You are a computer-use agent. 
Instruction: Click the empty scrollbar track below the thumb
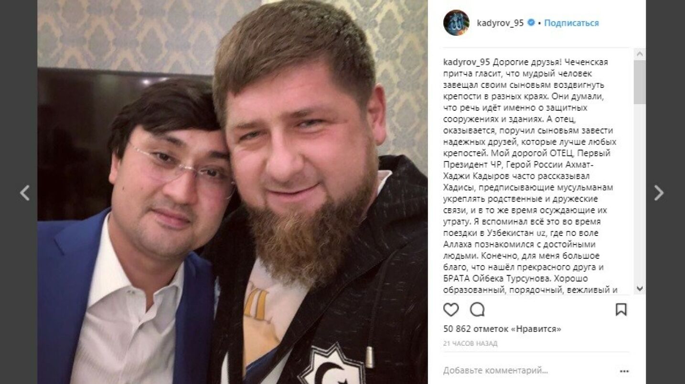coord(640,193)
